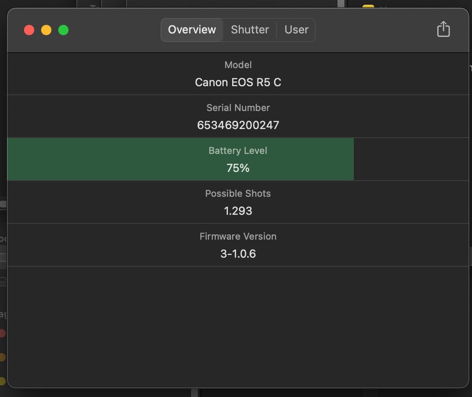Select the Overview tab
The width and height of the screenshot is (472, 397).
[x=192, y=30]
